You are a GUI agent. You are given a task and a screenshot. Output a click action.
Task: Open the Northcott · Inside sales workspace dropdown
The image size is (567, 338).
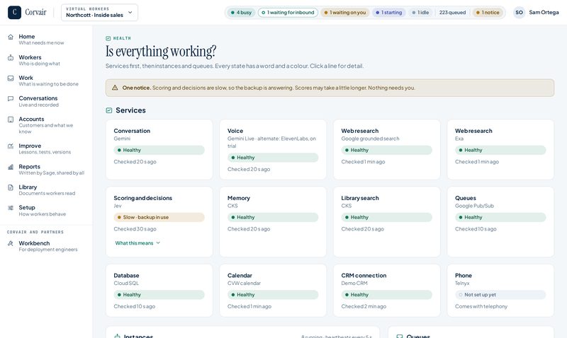pyautogui.click(x=99, y=13)
